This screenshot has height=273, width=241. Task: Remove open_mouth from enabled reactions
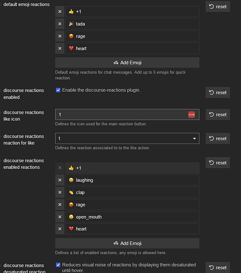60,217
